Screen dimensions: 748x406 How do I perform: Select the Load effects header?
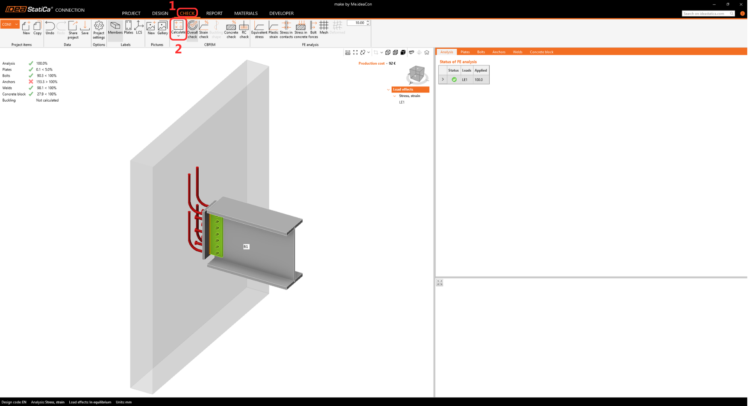[410, 90]
